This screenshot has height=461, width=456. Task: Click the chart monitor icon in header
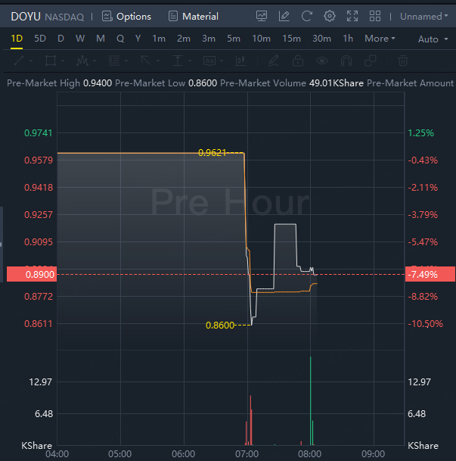coord(262,16)
